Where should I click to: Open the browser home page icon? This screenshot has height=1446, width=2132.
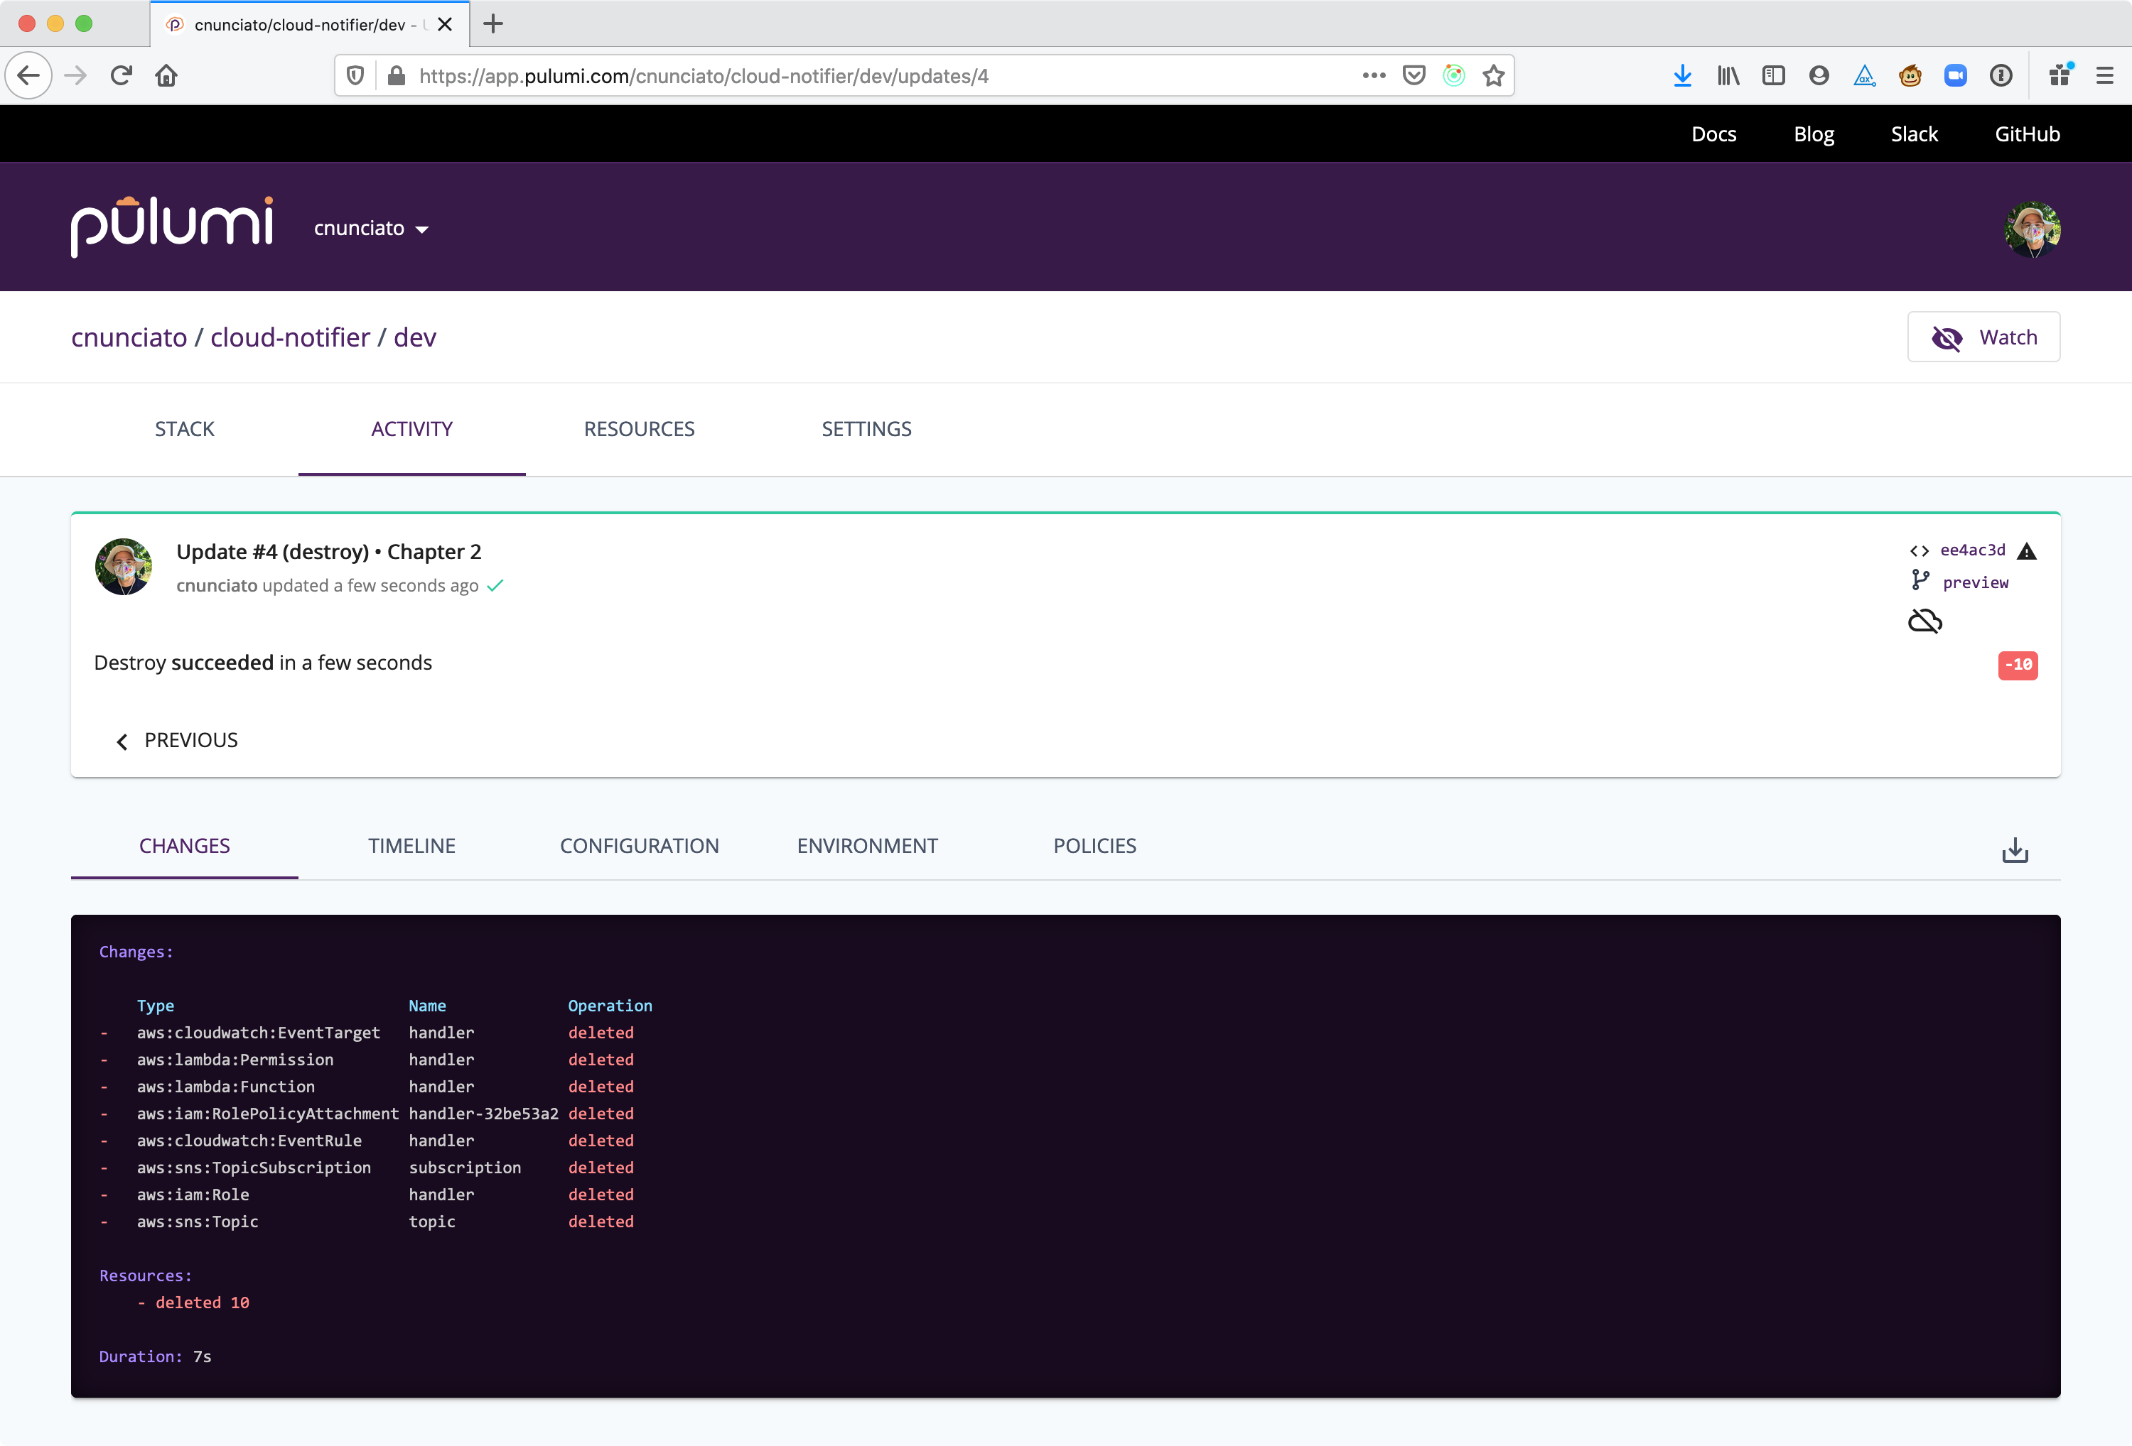tap(166, 75)
